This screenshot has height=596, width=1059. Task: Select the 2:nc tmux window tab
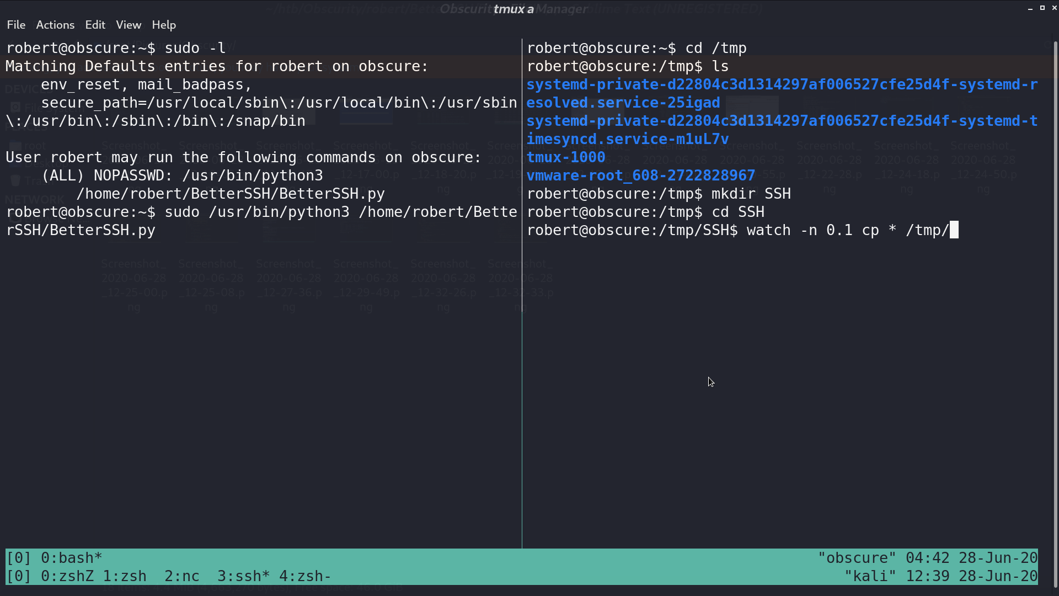(182, 576)
